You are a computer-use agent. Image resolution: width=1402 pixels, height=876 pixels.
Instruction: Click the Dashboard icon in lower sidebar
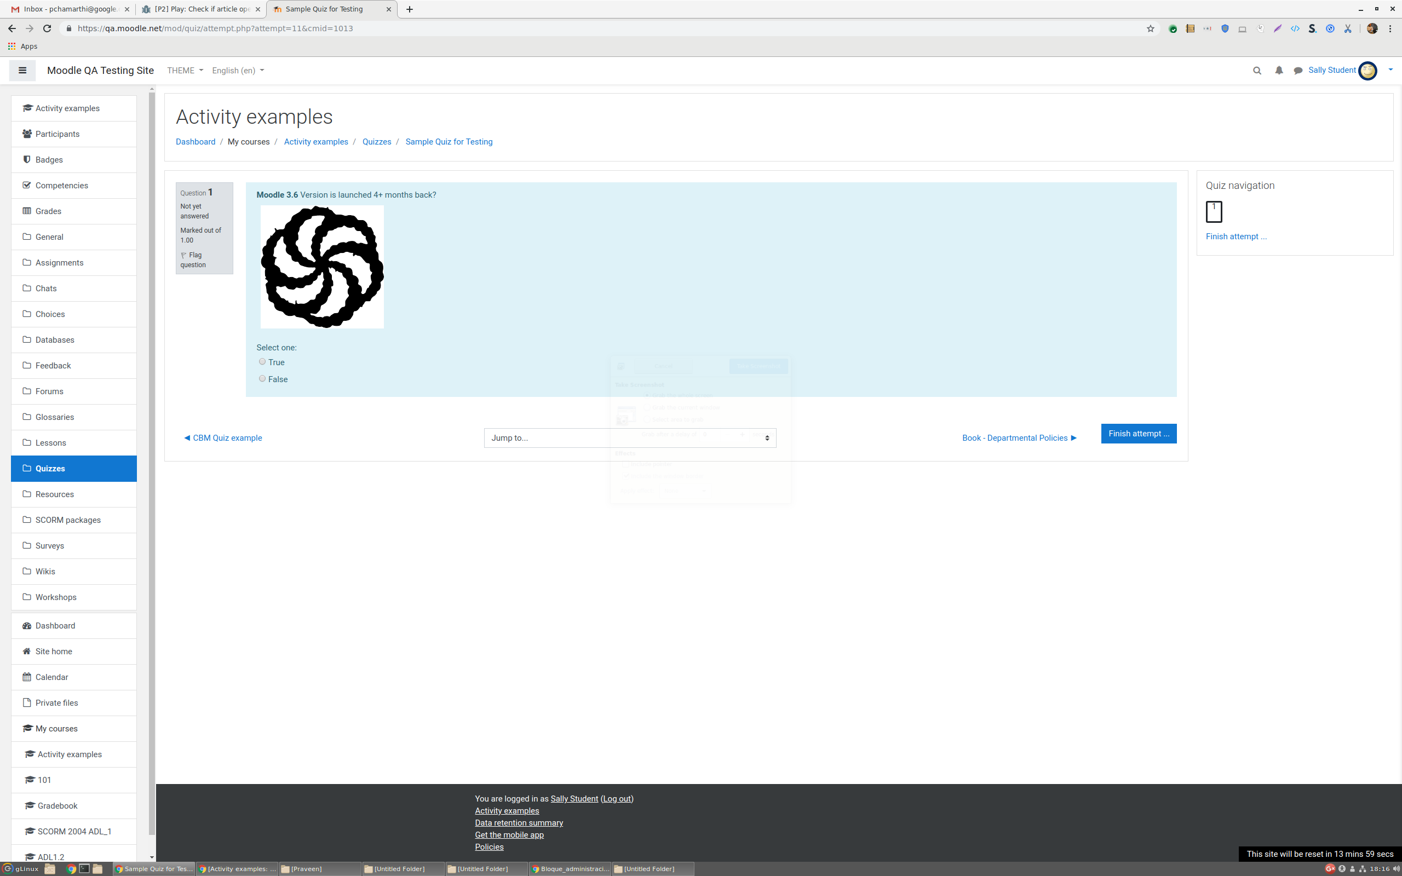click(x=27, y=626)
